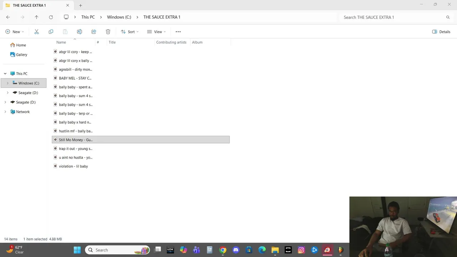Image resolution: width=457 pixels, height=257 pixels.
Task: Open Instagram from the taskbar
Action: click(x=301, y=250)
